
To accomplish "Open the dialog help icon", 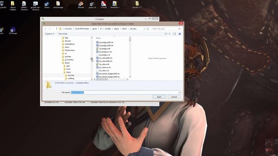I will click(x=179, y=34).
